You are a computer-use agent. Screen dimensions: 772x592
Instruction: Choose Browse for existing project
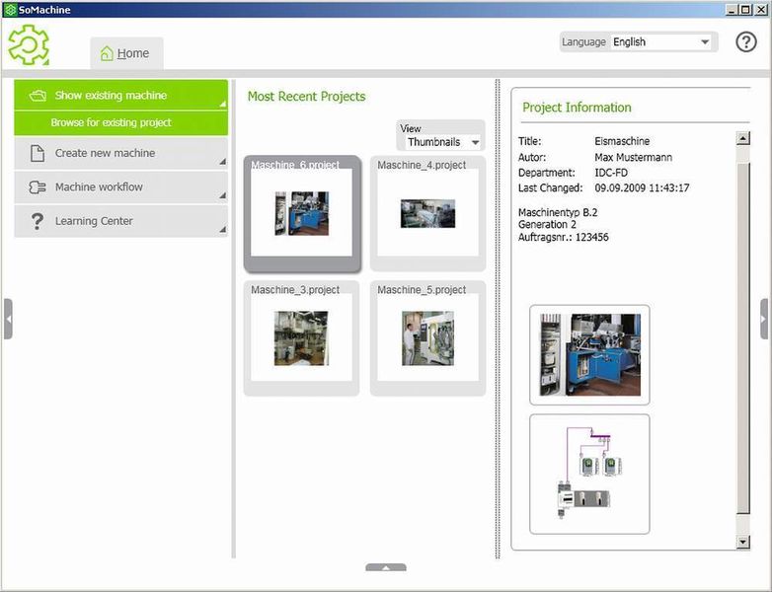[120, 122]
